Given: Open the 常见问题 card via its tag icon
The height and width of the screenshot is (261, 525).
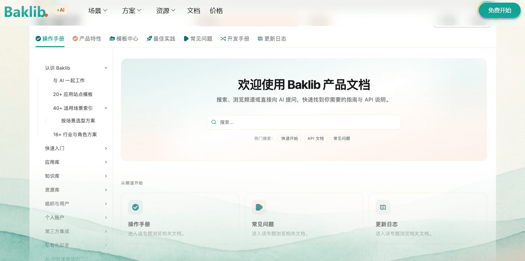Looking at the screenshot, I should click(259, 207).
